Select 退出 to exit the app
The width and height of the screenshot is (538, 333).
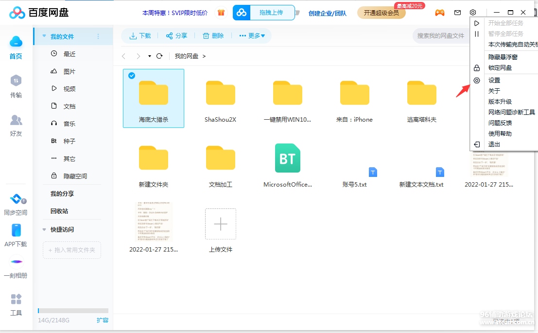[494, 144]
